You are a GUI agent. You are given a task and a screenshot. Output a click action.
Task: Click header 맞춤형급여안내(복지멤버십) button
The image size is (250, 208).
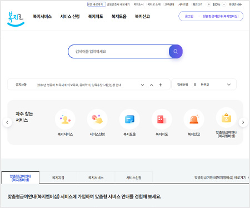tap(221, 16)
